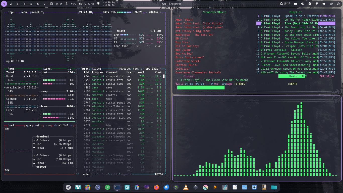Viewport: 343px width, 193px height.
Task: Open the workspaces overview icon in the dock
Action: click(78, 187)
